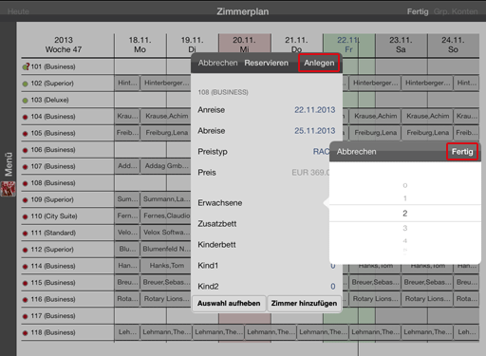Screen dimensions: 486x356
Task: Tap Auswahl aufheben button
Action: click(229, 303)
